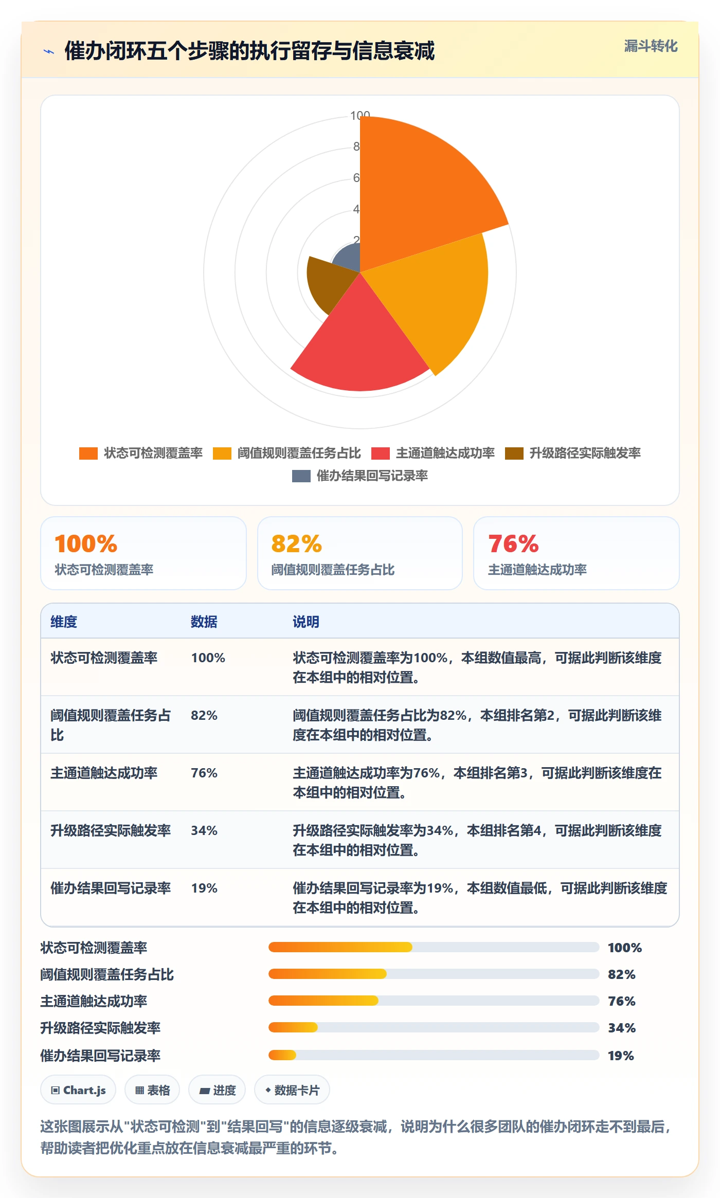Click the 催办结果回写记录率 progress bar
The image size is (720, 1198).
[434, 1055]
